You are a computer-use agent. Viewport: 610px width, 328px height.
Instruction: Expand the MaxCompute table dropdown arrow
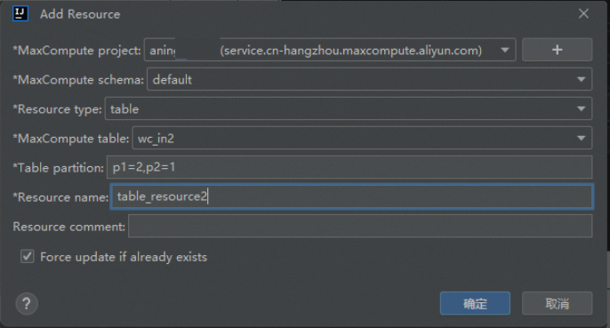click(x=582, y=138)
